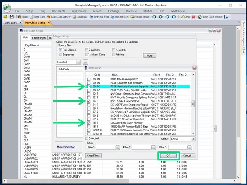247x185 pixels.
Task: Close the Pay Class Setup tab
Action: click(49, 22)
